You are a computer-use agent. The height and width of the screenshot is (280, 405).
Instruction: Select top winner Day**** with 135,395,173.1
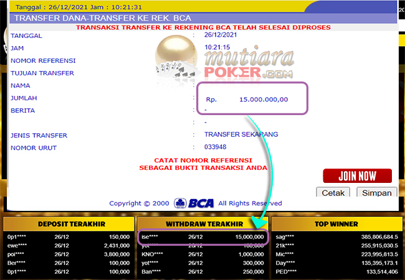pyautogui.click(x=337, y=263)
